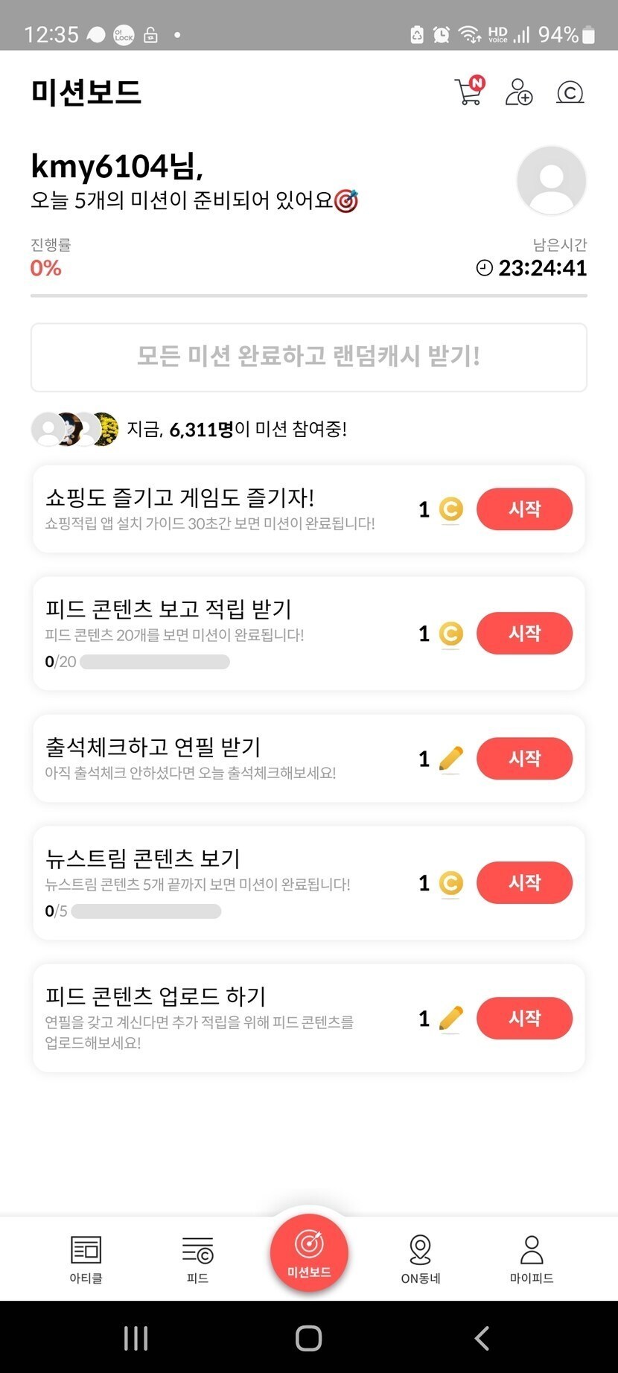
Task: Tap the 0/20 feed progress bar
Action: coord(154,662)
